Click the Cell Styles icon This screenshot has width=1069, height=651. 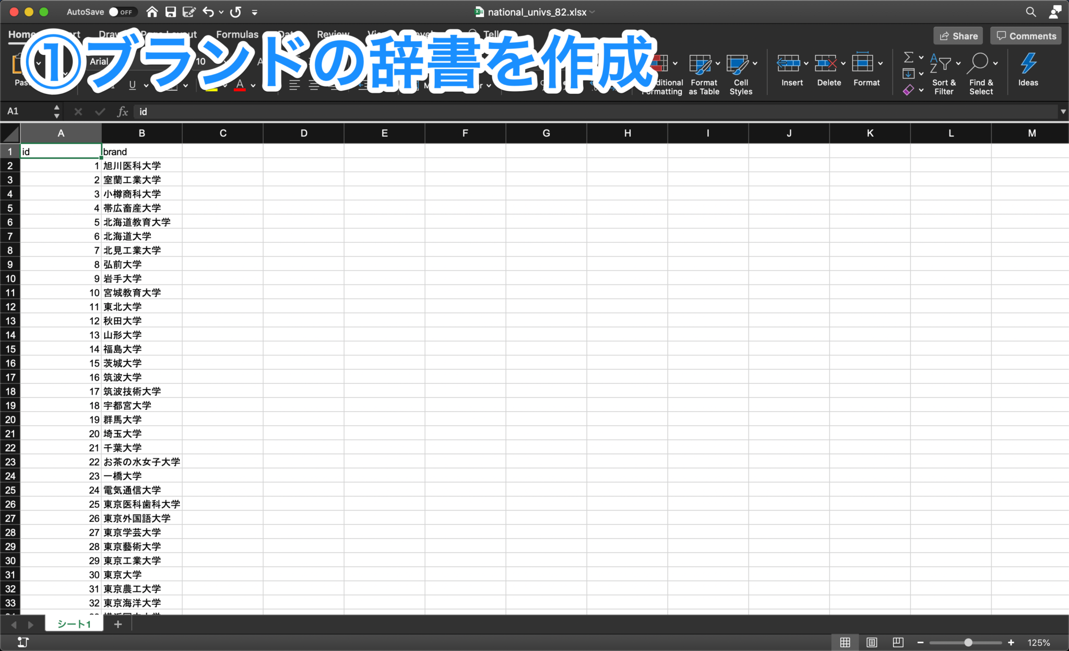pyautogui.click(x=738, y=64)
